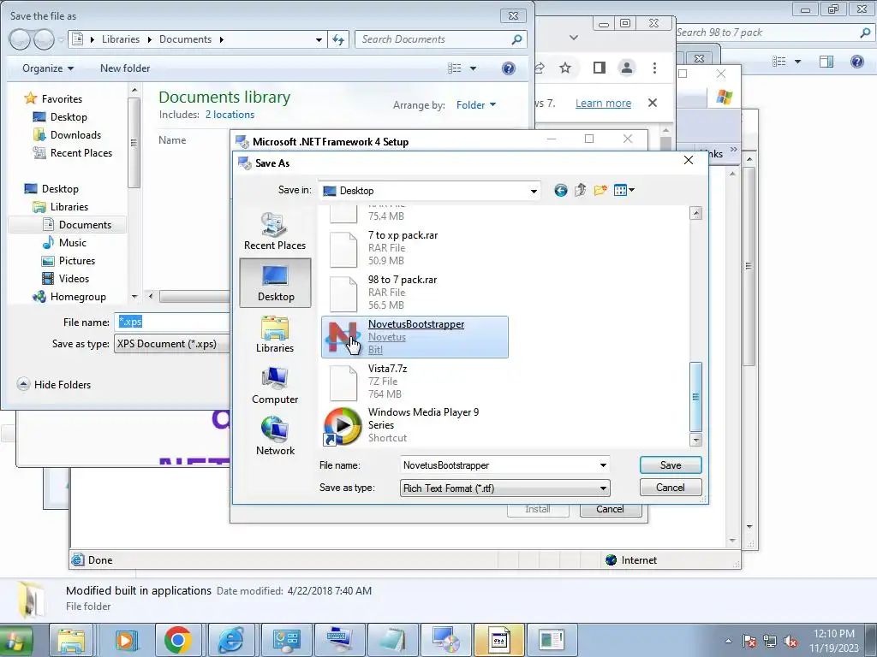Click Save button in Save As dialog

pyautogui.click(x=670, y=465)
